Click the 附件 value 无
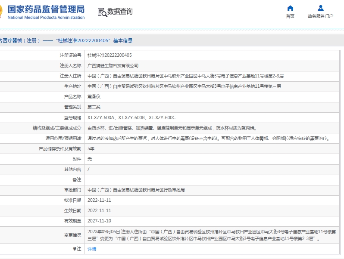344x259 pixels. tap(90, 159)
